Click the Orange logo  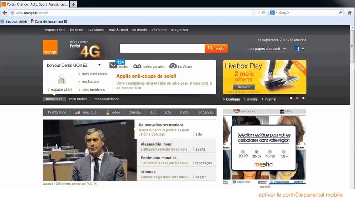point(50,47)
